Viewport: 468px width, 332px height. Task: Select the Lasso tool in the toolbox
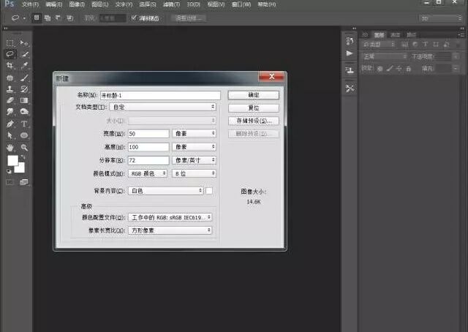(10, 54)
